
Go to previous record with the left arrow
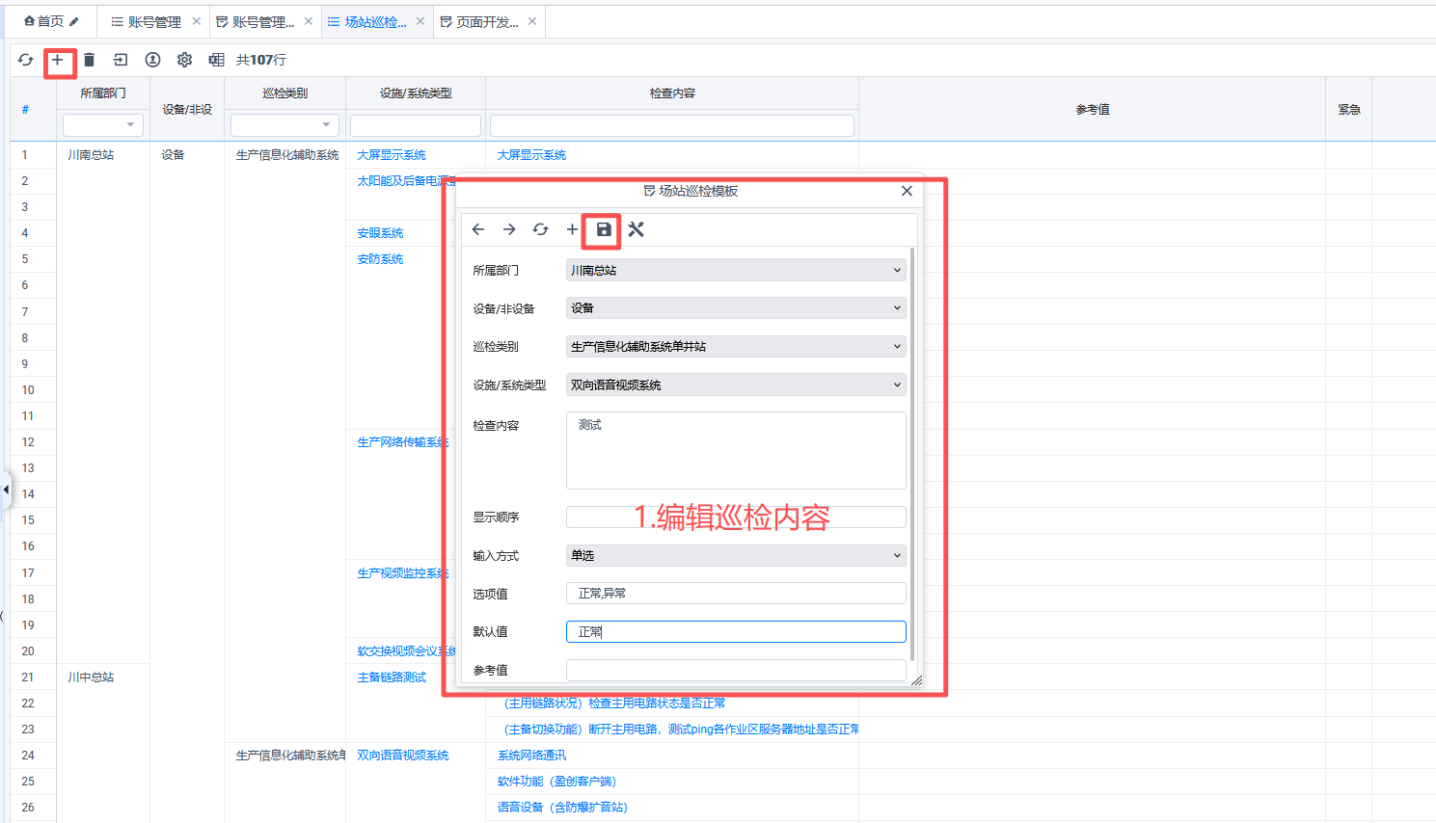478,229
